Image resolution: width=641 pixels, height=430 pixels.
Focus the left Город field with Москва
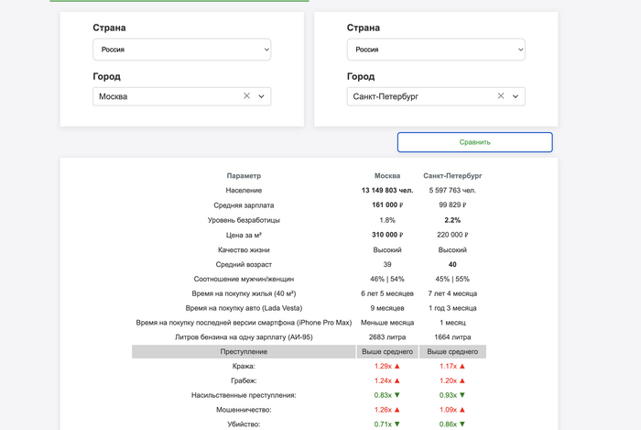point(165,96)
